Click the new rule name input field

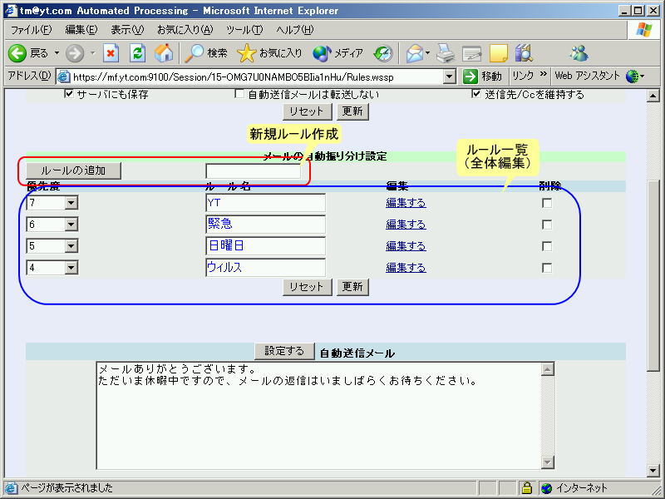[253, 171]
